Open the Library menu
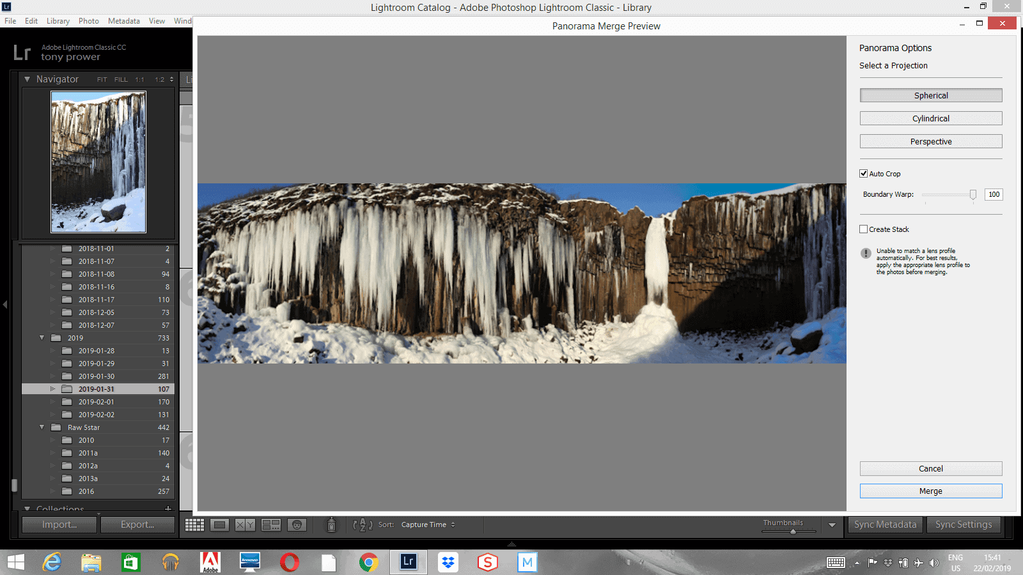The image size is (1023, 575). click(x=58, y=21)
